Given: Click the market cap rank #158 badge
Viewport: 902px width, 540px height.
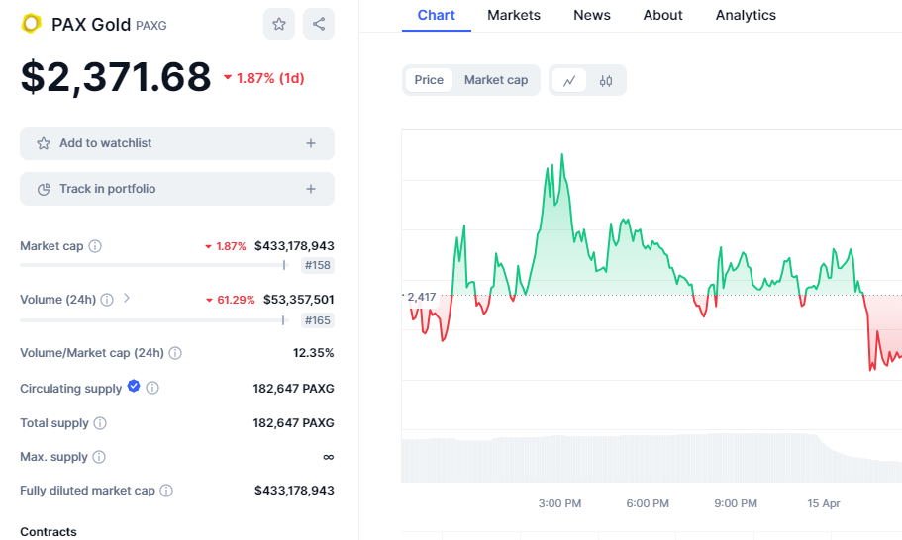Looking at the screenshot, I should [x=318, y=265].
